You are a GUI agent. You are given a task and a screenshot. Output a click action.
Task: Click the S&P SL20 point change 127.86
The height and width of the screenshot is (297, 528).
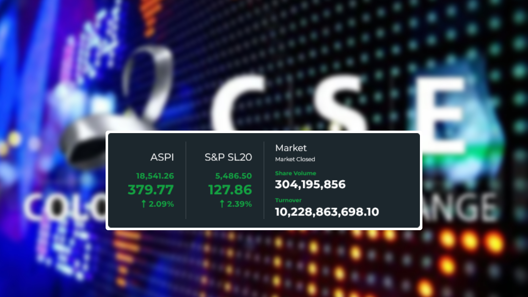point(230,190)
